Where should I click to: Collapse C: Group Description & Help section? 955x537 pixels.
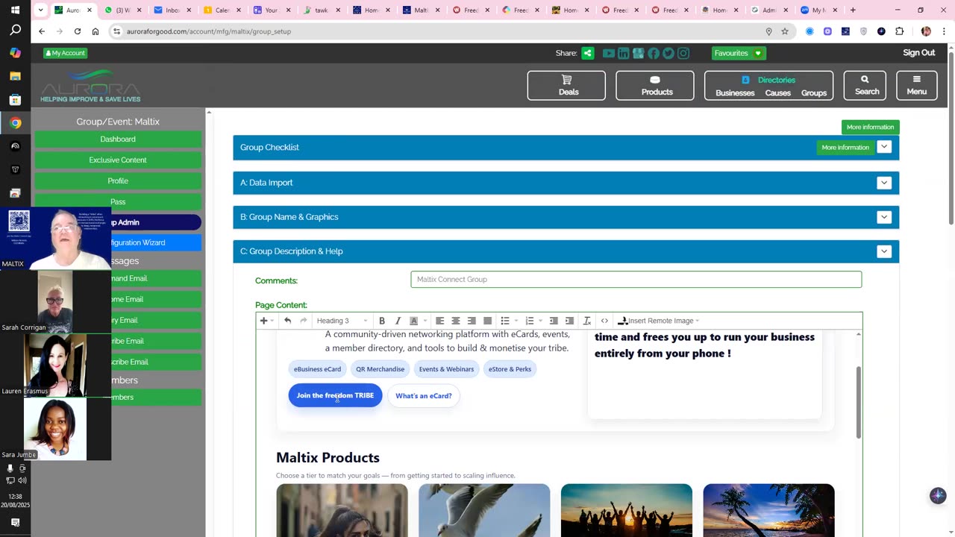(x=884, y=251)
